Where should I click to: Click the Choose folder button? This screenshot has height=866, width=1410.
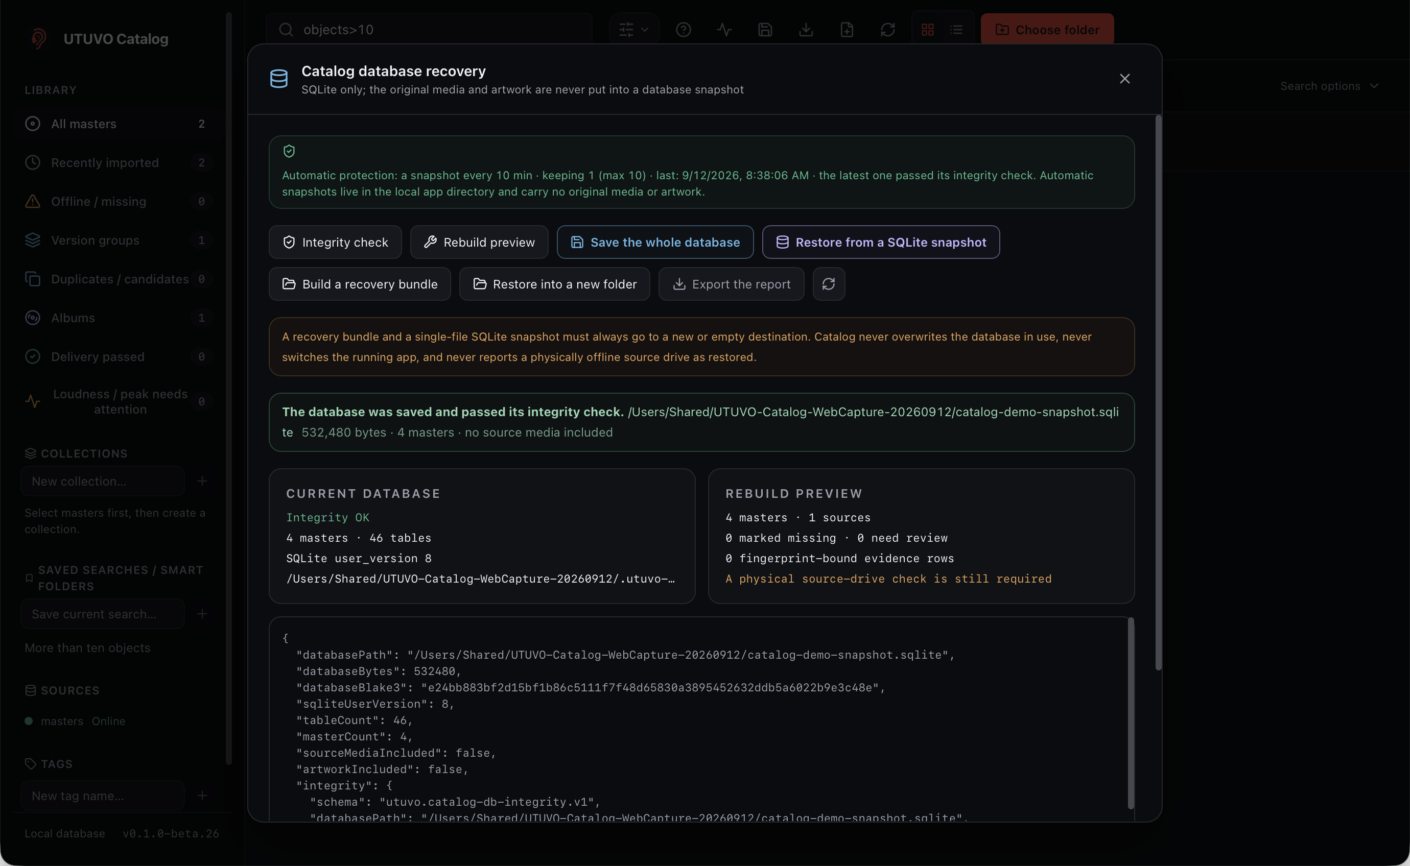click(x=1047, y=29)
